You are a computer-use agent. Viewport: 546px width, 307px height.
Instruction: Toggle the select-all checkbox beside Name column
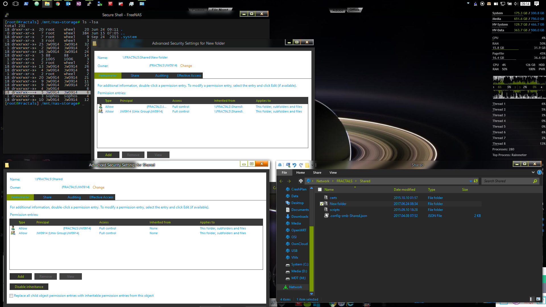320,190
